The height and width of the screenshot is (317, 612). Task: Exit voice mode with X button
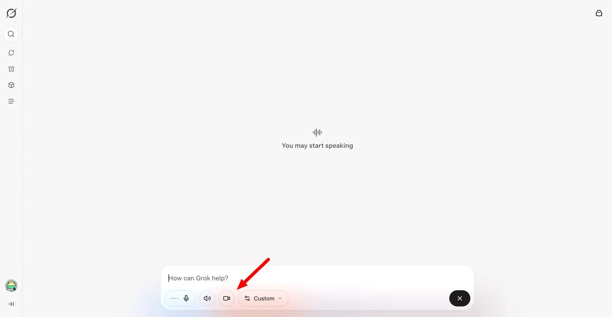[460, 298]
